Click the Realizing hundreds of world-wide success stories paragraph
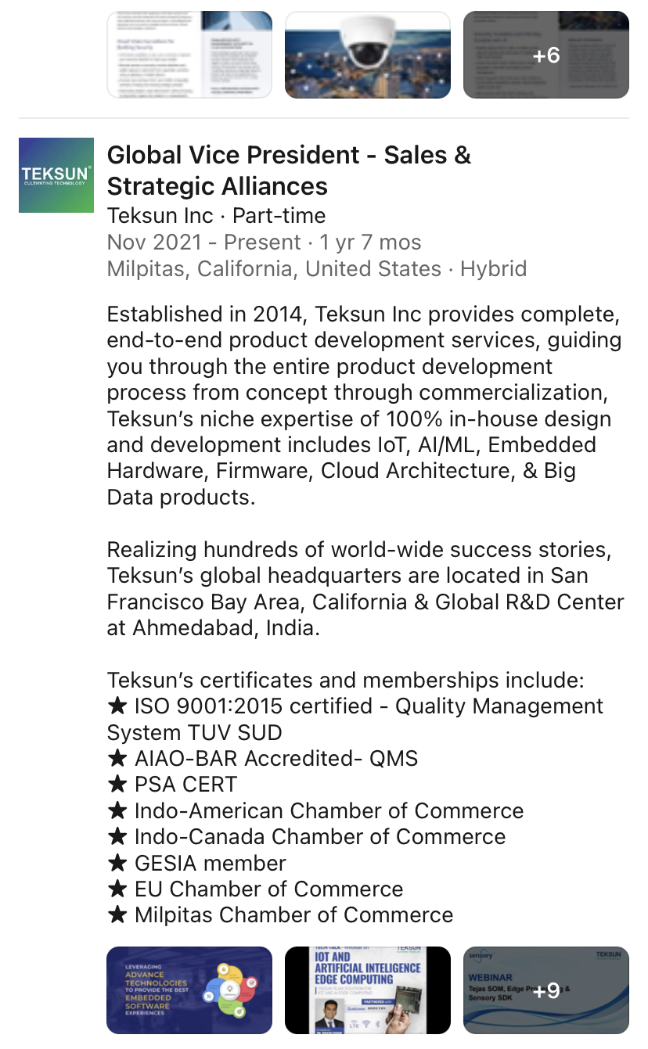Screen dimensions: 648x1049 click(x=365, y=589)
